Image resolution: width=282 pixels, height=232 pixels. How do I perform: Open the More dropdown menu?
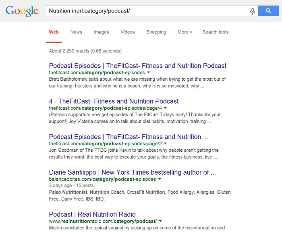pyautogui.click(x=185, y=32)
